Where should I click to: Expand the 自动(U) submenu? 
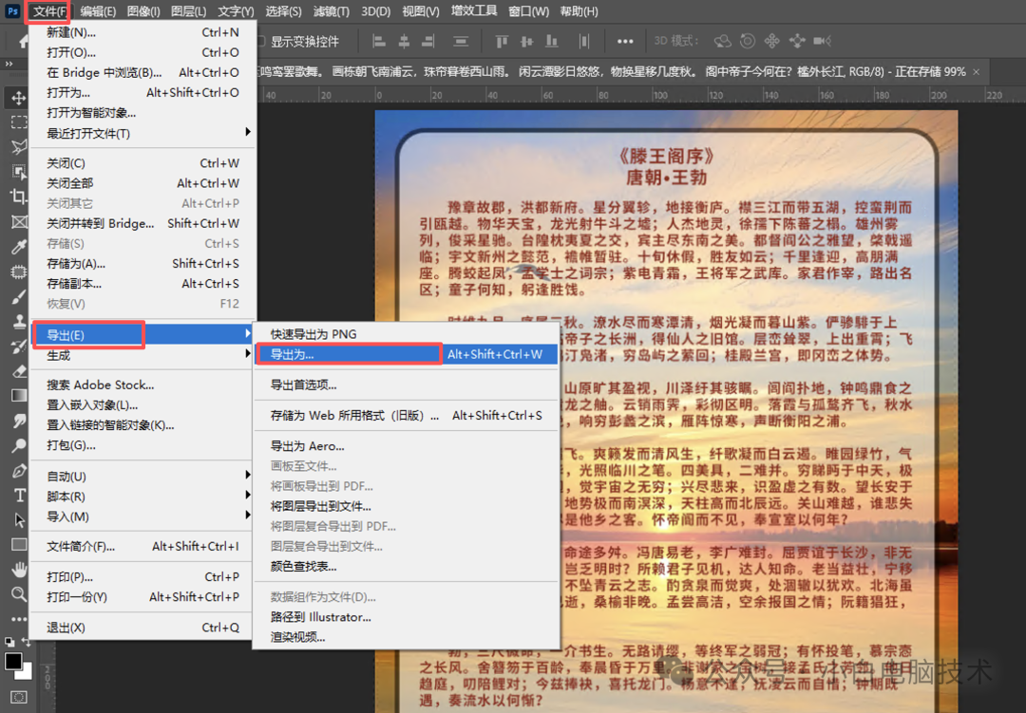tap(142, 476)
